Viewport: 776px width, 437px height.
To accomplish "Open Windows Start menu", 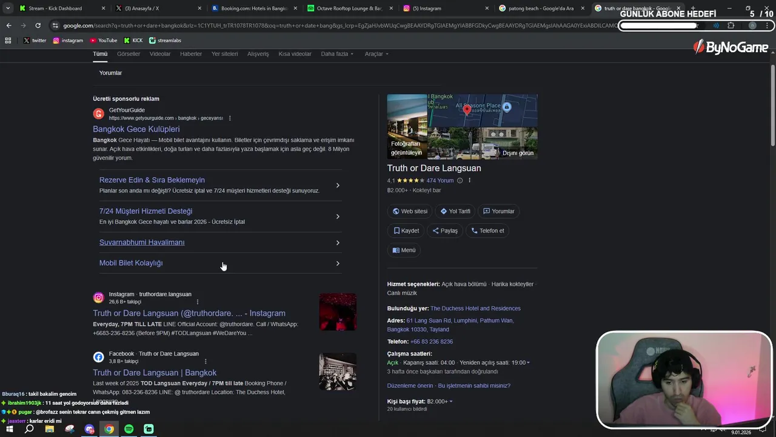I will (x=8, y=429).
